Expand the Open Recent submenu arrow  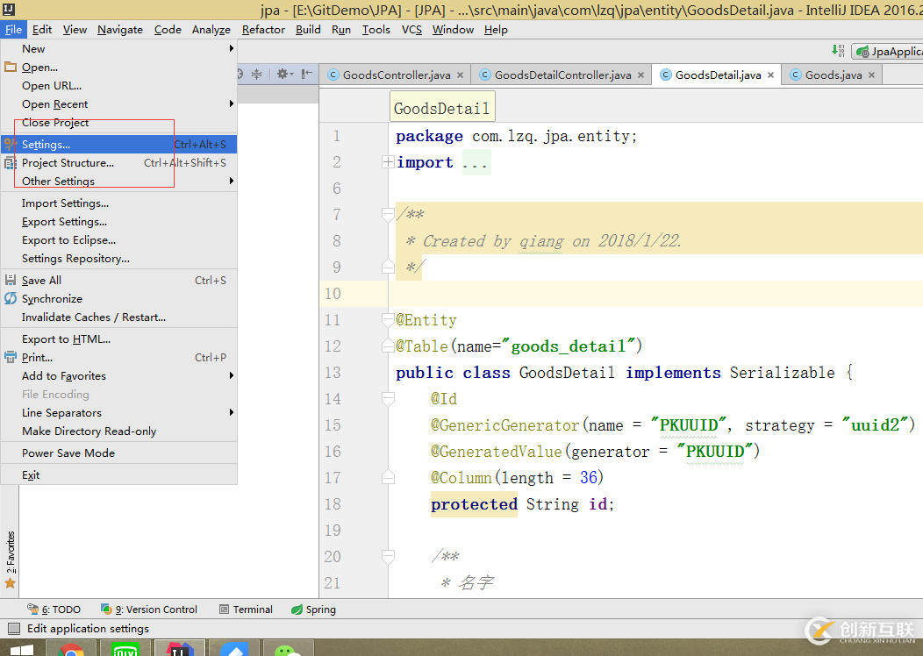[x=232, y=103]
